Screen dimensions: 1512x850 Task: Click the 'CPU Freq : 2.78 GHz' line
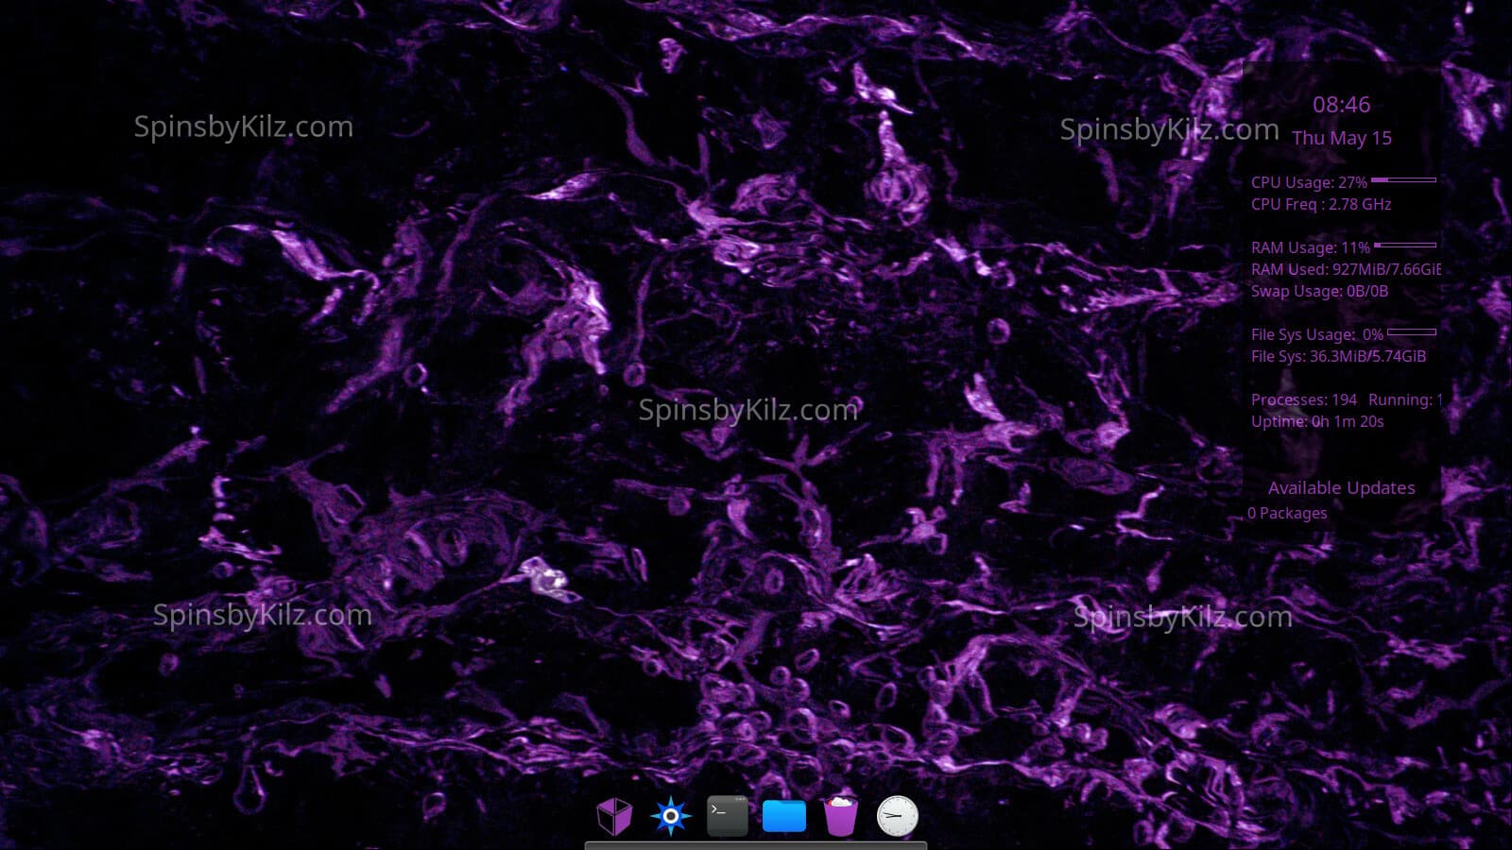click(1321, 204)
